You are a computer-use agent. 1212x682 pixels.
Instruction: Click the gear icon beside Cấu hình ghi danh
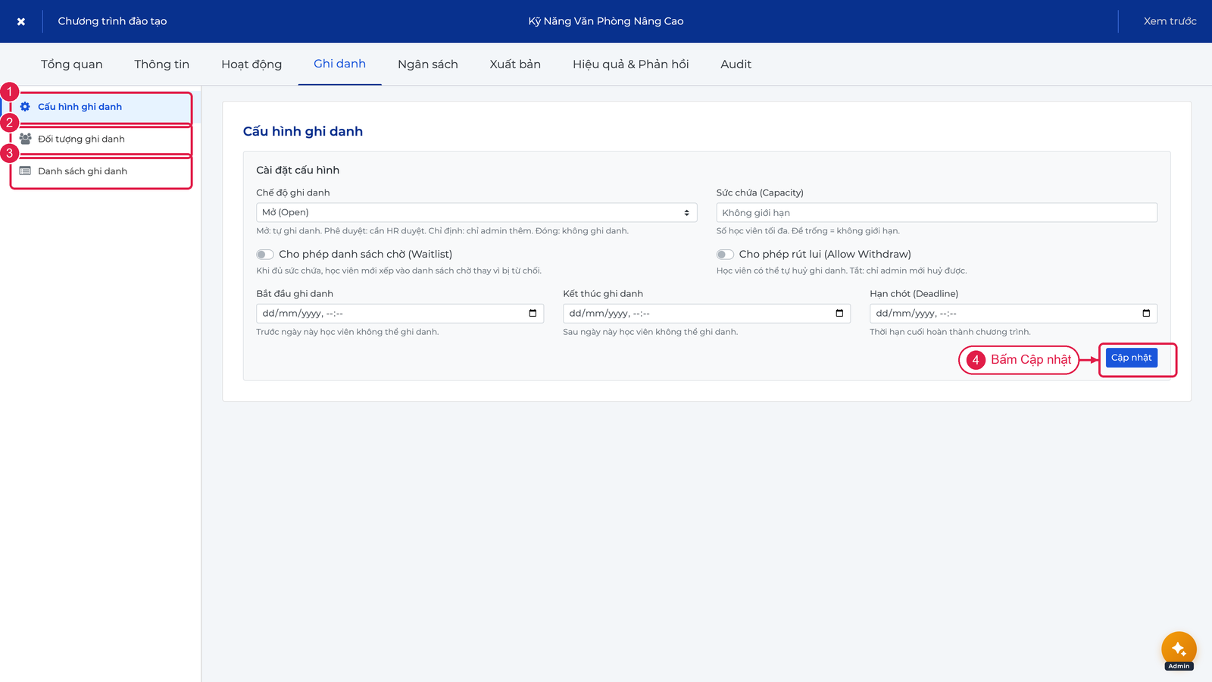pos(25,107)
